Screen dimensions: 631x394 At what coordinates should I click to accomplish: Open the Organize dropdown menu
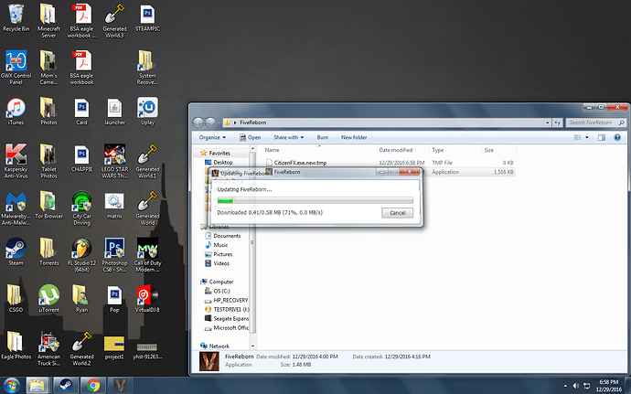click(212, 138)
